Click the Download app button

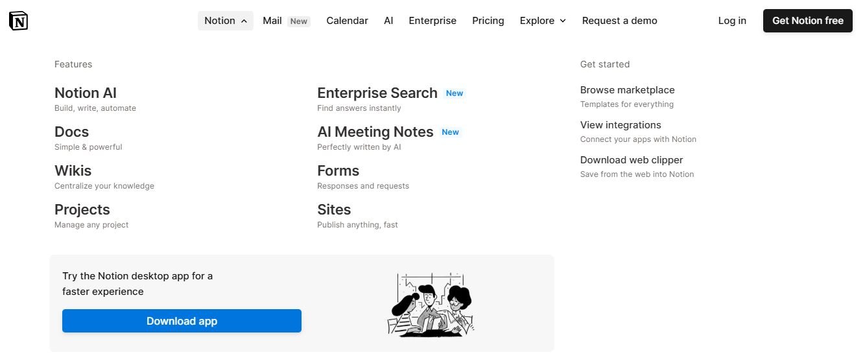[182, 321]
